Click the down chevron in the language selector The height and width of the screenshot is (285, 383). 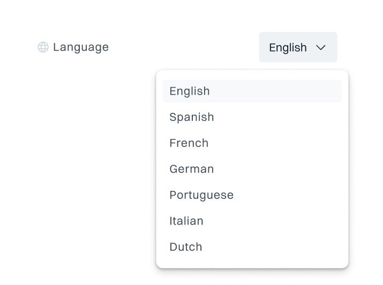point(321,48)
